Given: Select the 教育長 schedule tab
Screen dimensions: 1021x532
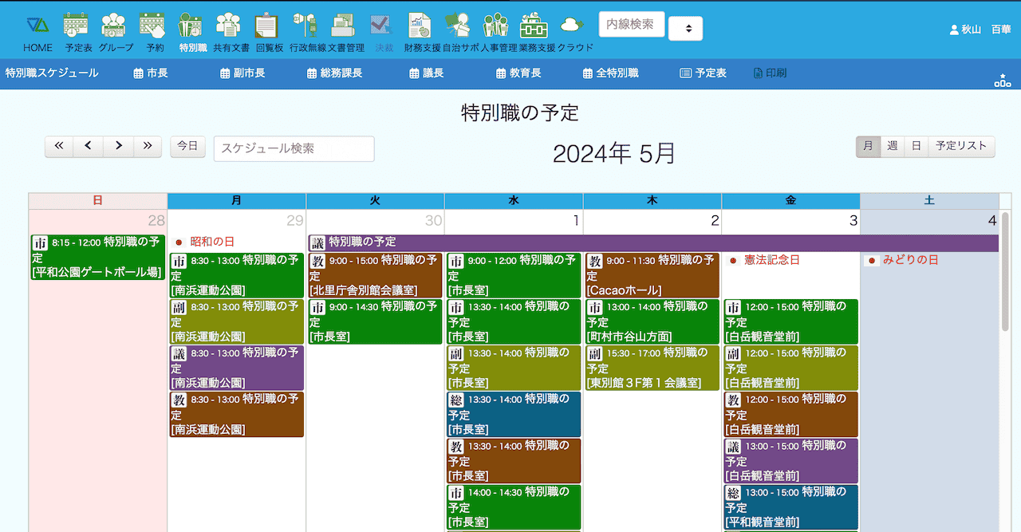Looking at the screenshot, I should coord(518,73).
